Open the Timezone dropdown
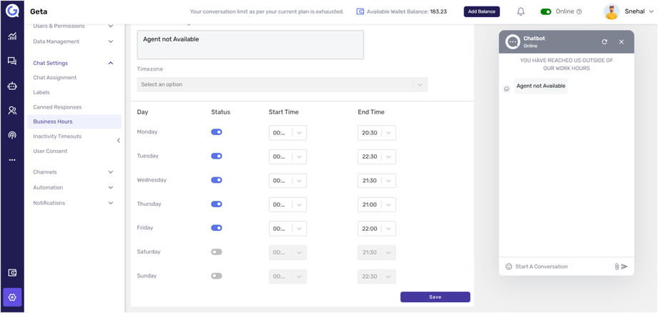Image resolution: width=658 pixels, height=313 pixels. coord(282,84)
